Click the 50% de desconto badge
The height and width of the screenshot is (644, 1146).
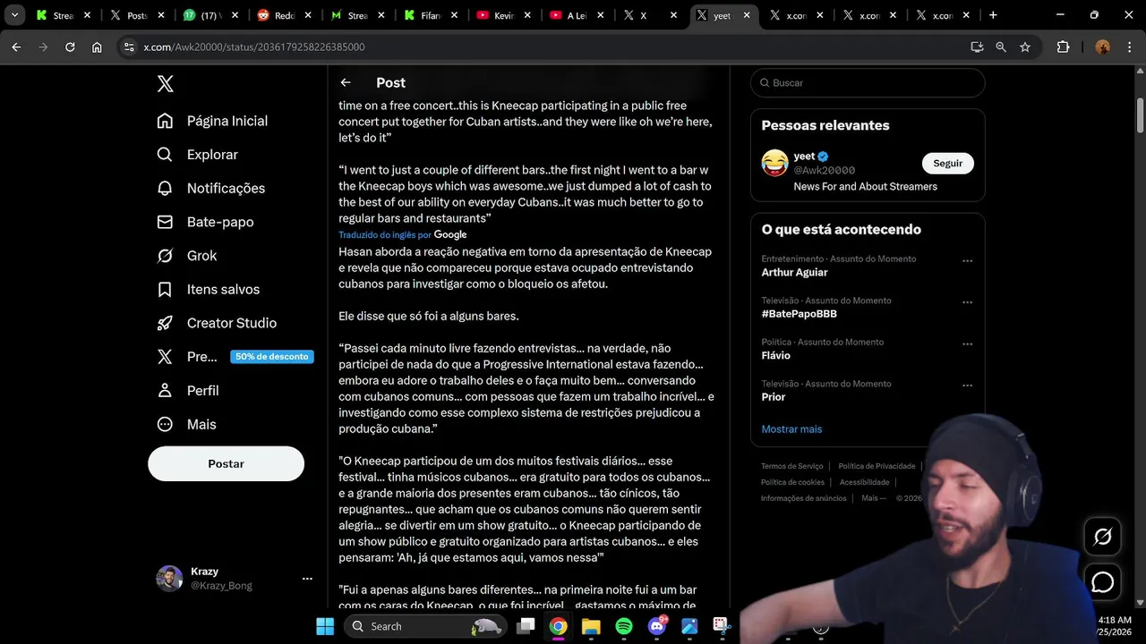(x=271, y=357)
